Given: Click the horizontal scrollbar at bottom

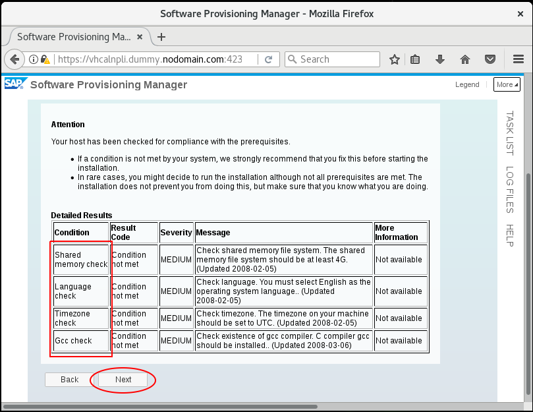Looking at the screenshot, I should 160,407.
